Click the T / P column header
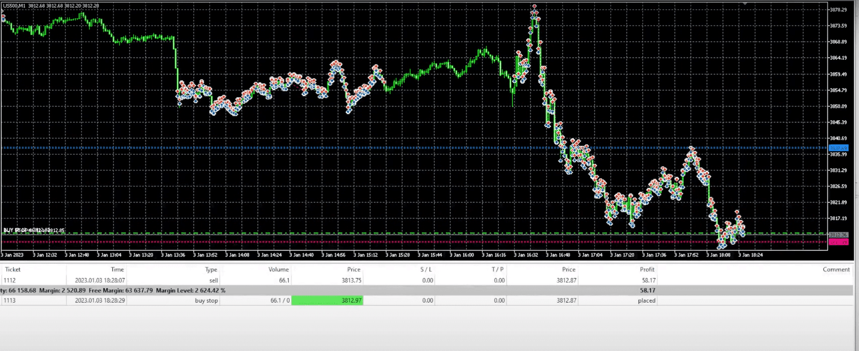Image resolution: width=859 pixels, height=351 pixels. click(498, 270)
